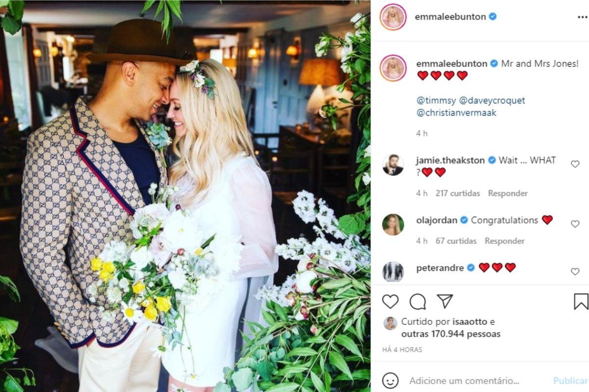Open the comment speech bubble icon
This screenshot has height=392, width=589.
[x=418, y=301]
